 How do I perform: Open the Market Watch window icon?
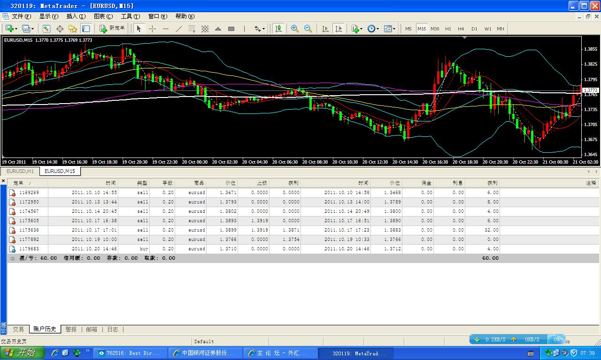[46, 29]
